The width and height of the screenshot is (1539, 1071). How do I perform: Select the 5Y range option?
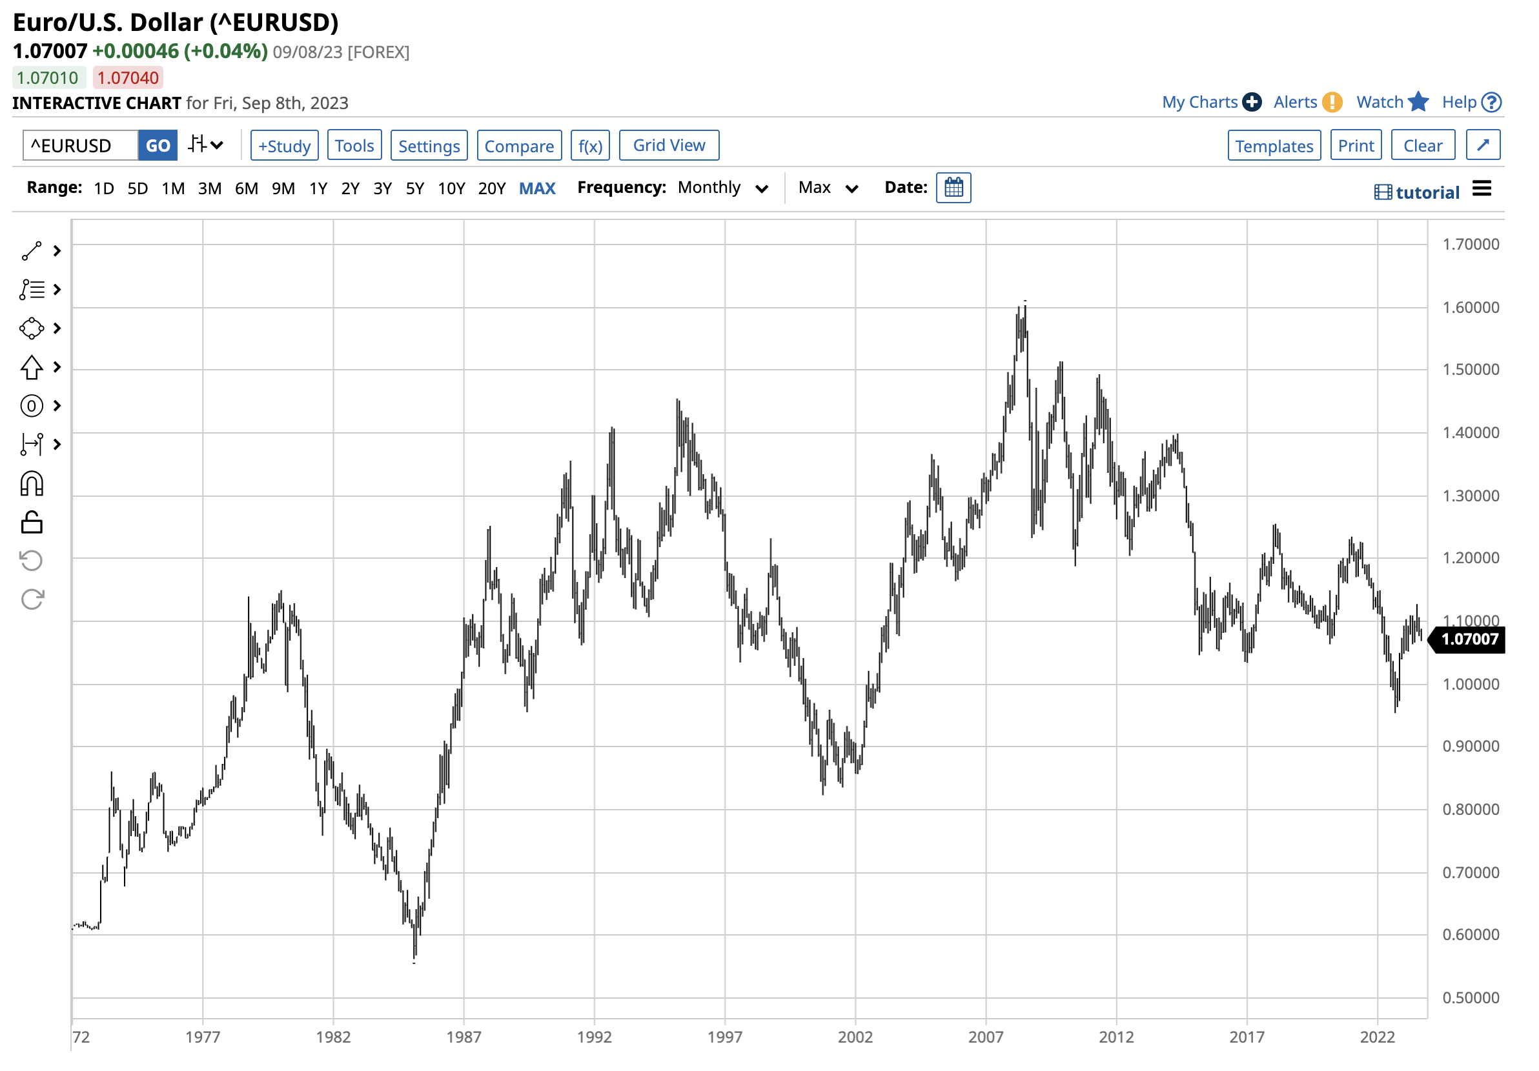point(415,188)
